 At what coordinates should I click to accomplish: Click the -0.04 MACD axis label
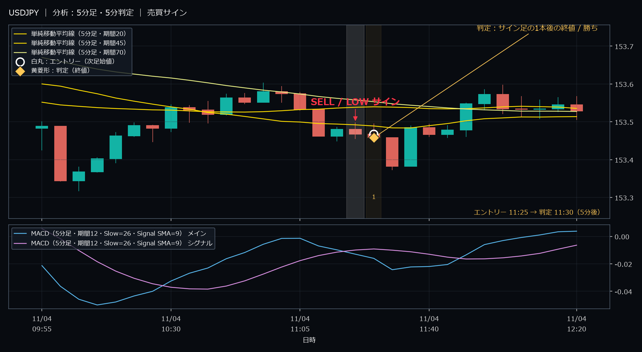tap(623, 292)
